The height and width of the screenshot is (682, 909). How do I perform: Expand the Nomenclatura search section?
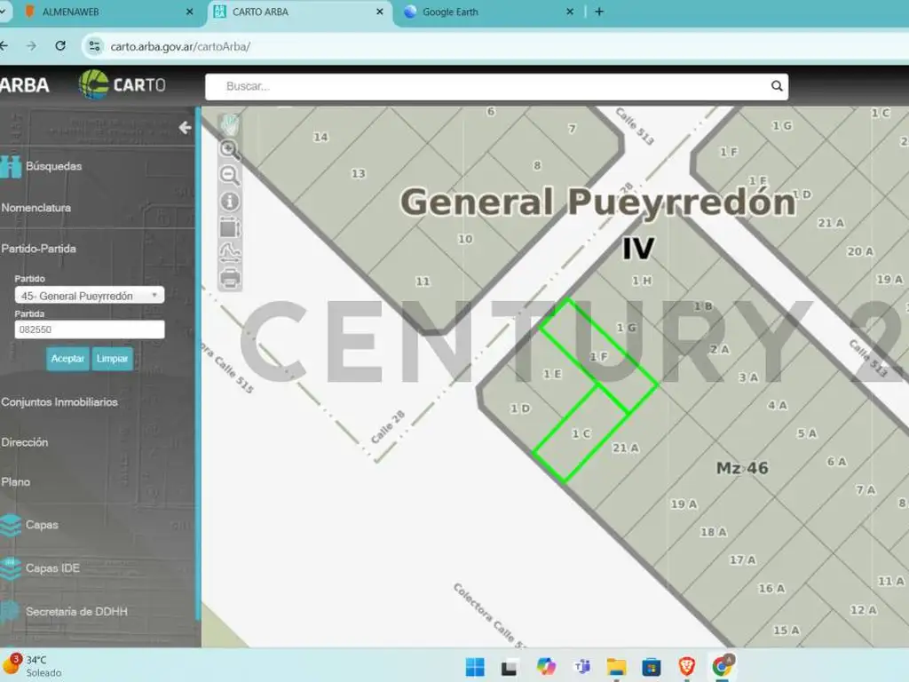click(x=36, y=208)
